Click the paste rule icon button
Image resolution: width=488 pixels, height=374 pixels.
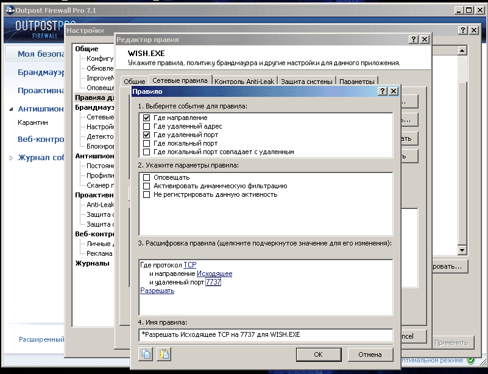point(164,354)
